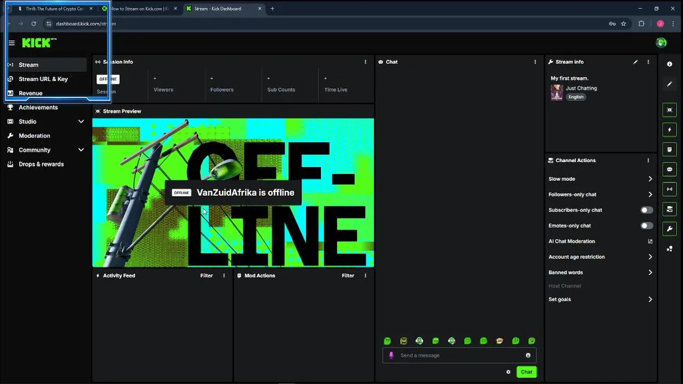Go to Stream in the sidebar

46,65
